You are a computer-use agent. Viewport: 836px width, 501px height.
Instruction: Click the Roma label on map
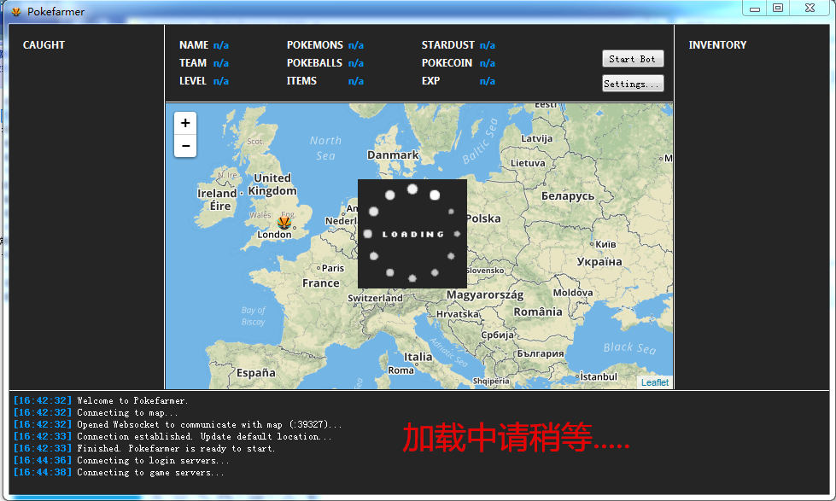click(400, 370)
